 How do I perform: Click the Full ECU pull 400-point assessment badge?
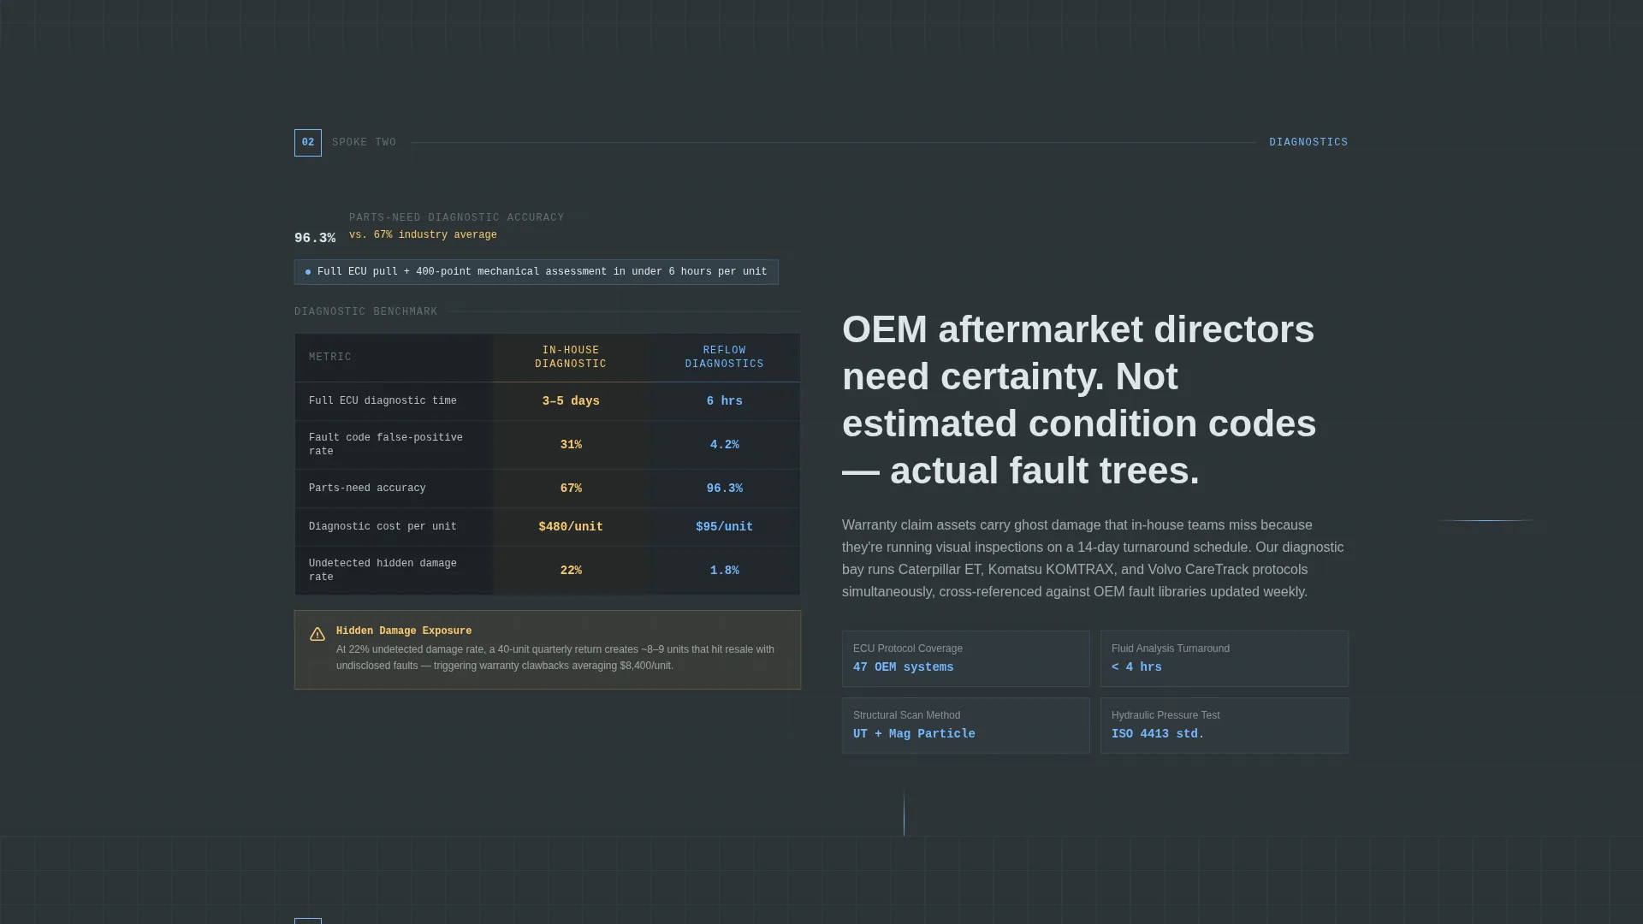pos(537,272)
